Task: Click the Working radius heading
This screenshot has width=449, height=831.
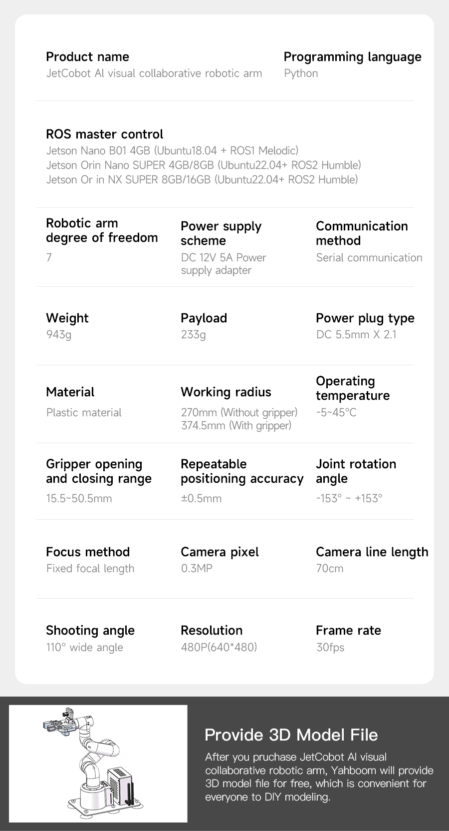Action: tap(226, 392)
